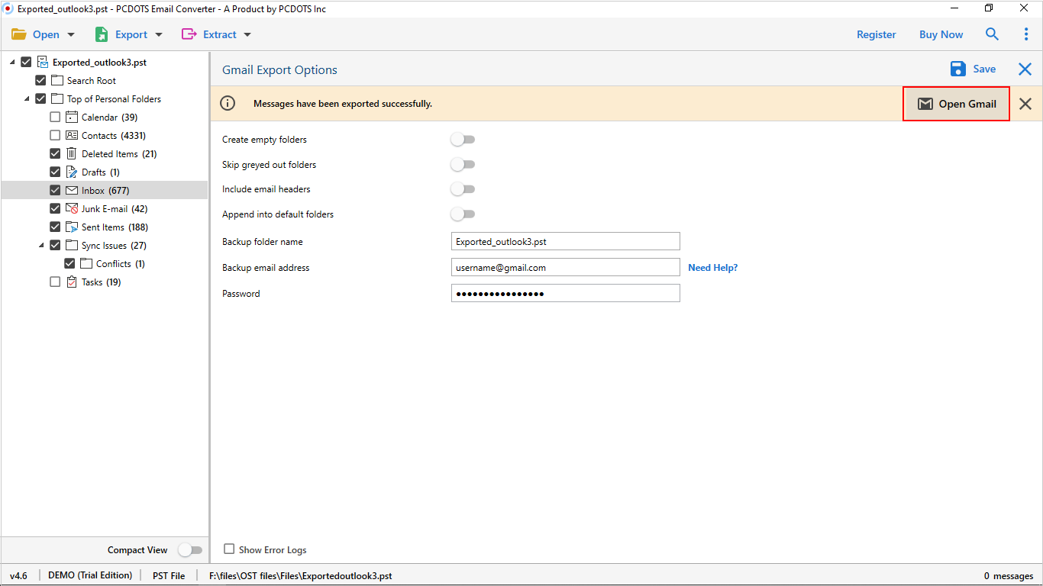Click the Open Gmail button
The width and height of the screenshot is (1043, 586).
[957, 104]
